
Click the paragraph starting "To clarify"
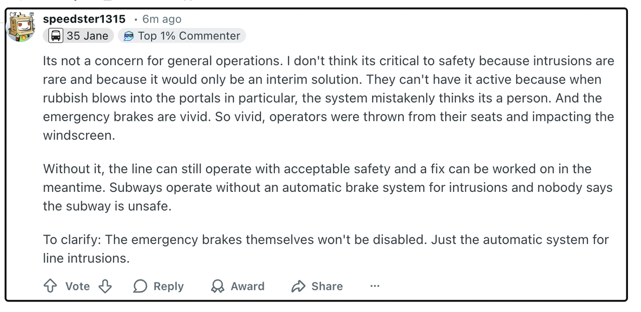(326, 248)
